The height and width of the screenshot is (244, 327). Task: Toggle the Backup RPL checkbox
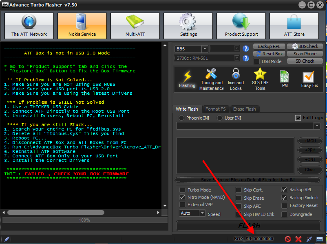284,190
